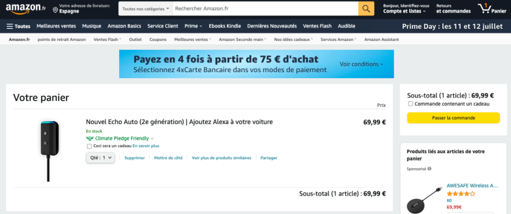511x214 pixels.
Task: Click AWESAFE red price 69,99€
Action: click(x=454, y=207)
